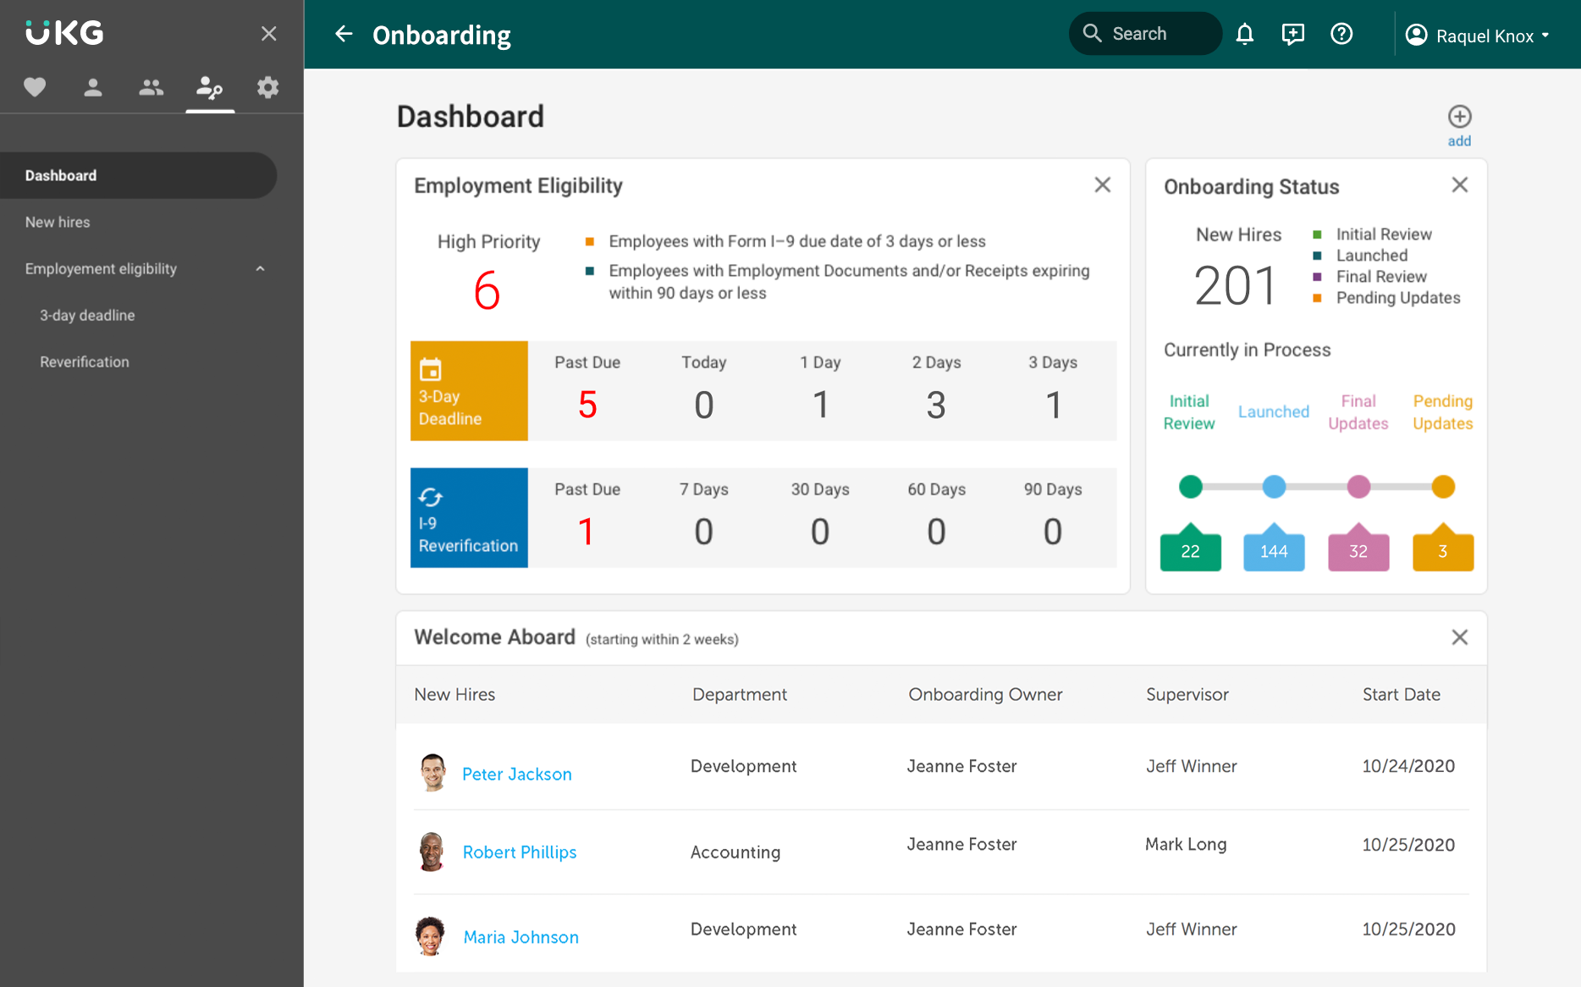Viewport: 1581px width, 987px height.
Task: Add a new dashboard widget
Action: point(1459,124)
